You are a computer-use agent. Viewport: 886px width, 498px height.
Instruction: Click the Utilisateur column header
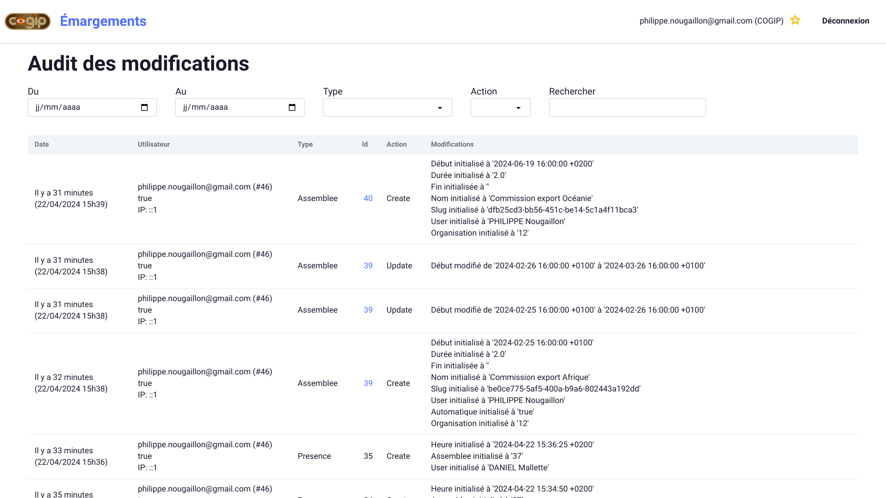click(154, 144)
